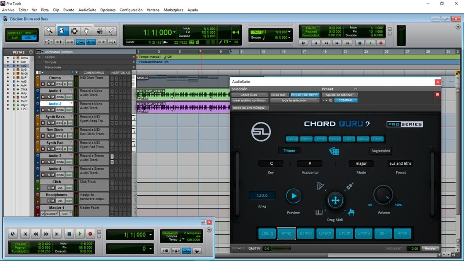Click the grand piano instrument icon
The height and width of the screenshot is (261, 464).
(x=351, y=212)
